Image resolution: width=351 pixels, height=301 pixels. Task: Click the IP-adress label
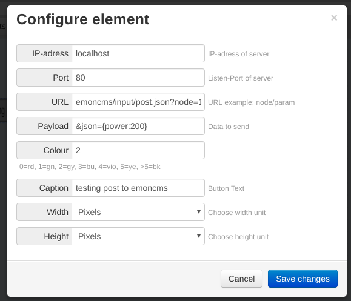pos(44,53)
